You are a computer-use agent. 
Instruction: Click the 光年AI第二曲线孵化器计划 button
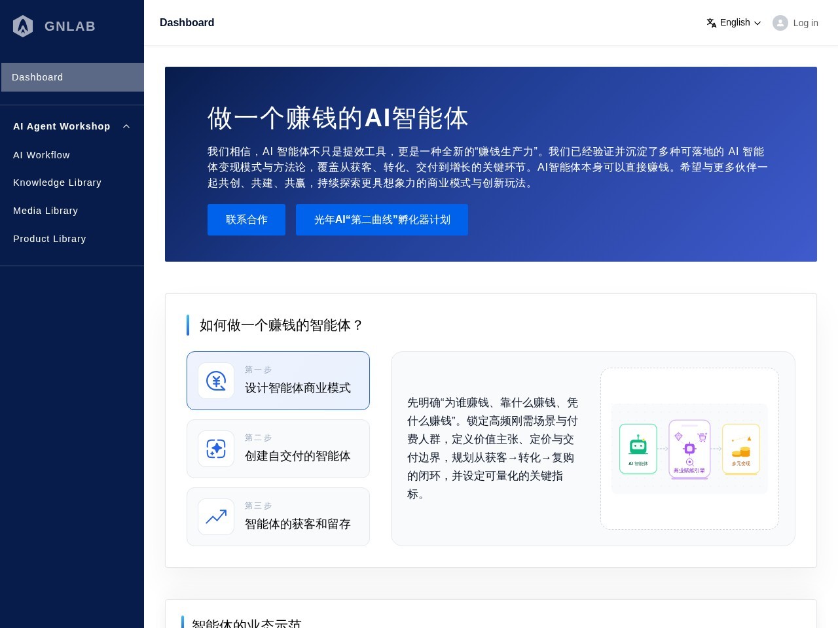point(382,220)
